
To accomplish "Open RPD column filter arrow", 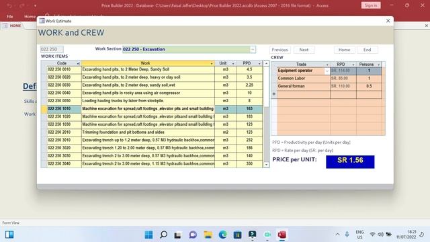I will (x=353, y=65).
